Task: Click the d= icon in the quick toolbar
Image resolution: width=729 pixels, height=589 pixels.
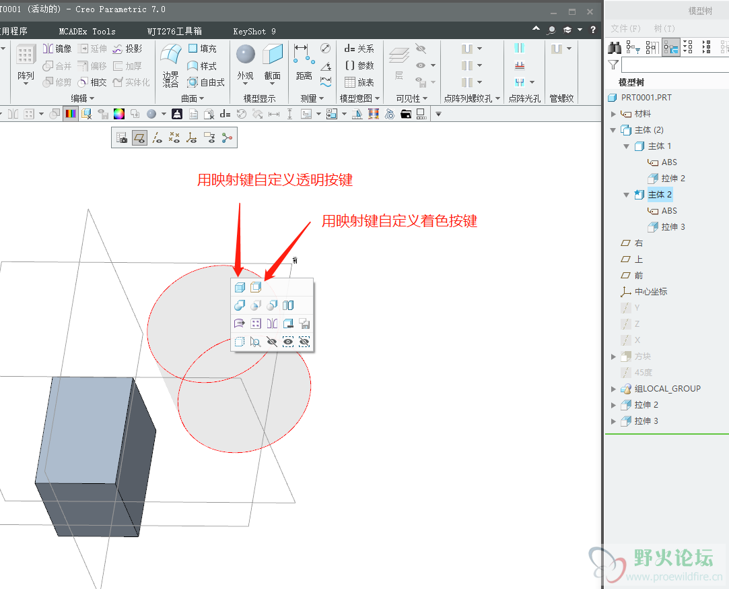Action: click(x=225, y=114)
